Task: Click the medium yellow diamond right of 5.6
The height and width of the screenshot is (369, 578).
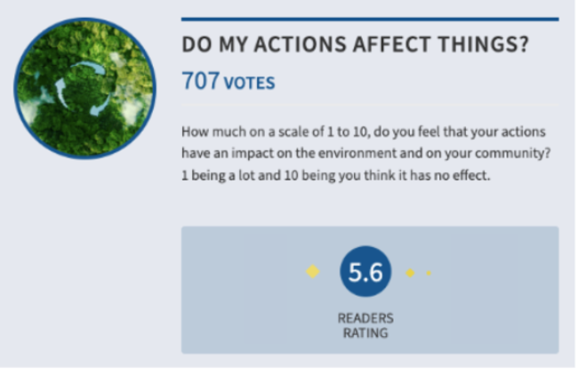Action: [410, 273]
